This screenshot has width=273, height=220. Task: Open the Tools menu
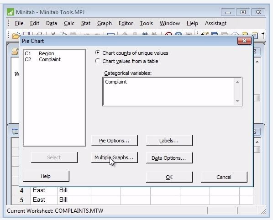(146, 23)
